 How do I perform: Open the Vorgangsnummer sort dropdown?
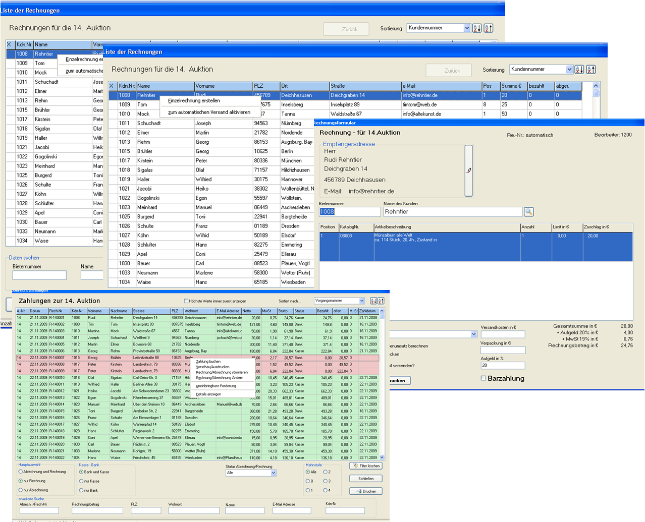click(x=361, y=301)
